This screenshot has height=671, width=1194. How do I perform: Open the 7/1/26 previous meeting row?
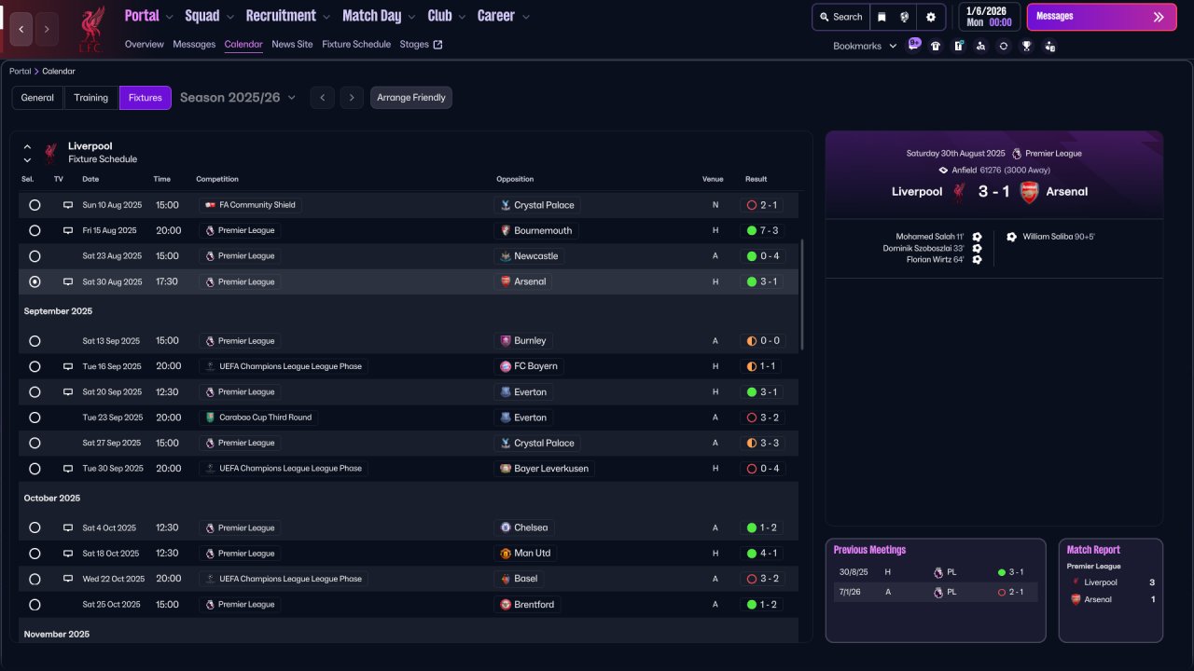pos(935,592)
